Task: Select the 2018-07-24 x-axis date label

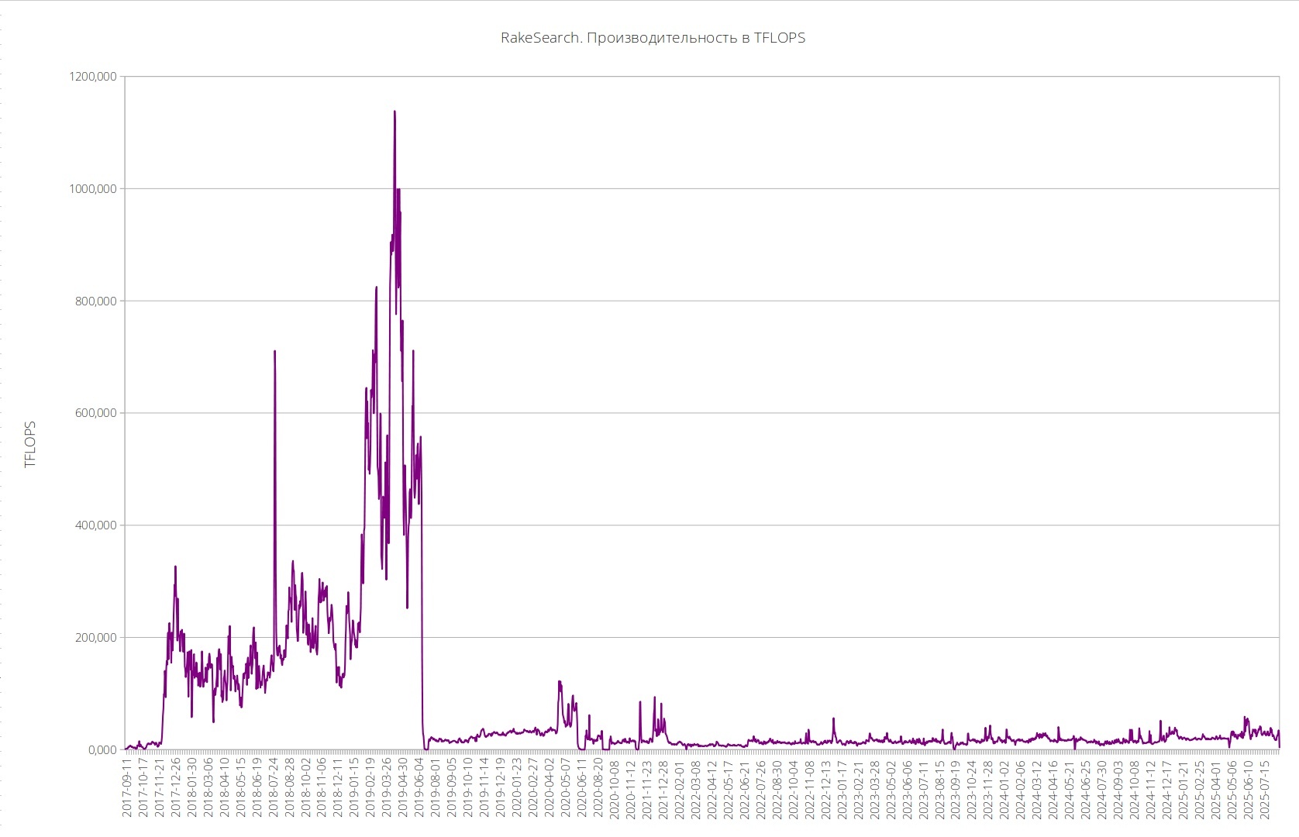Action: pos(274,788)
